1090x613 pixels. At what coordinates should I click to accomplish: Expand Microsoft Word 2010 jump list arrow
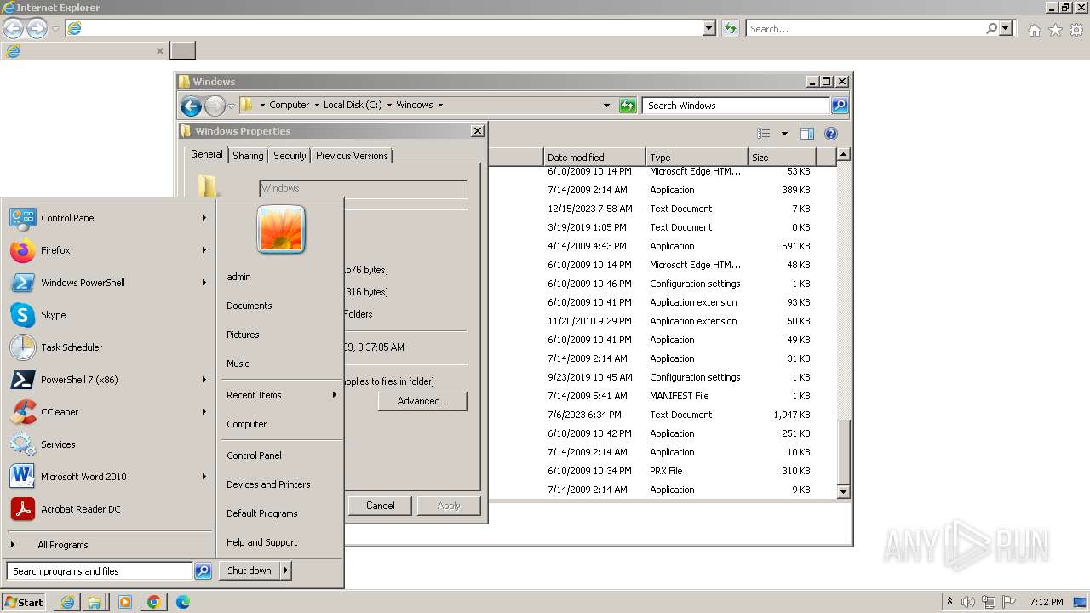[204, 477]
